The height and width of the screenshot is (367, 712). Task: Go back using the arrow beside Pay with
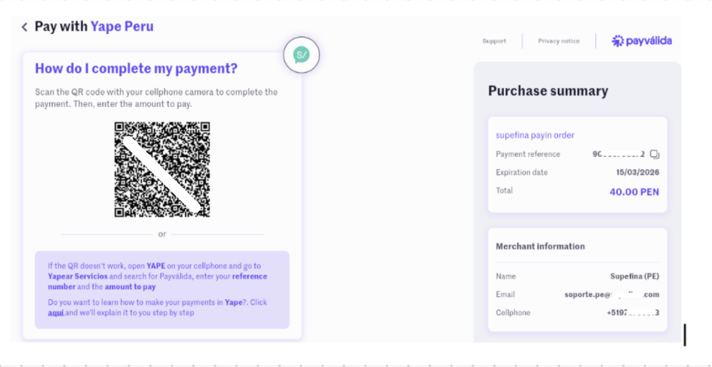tap(24, 27)
